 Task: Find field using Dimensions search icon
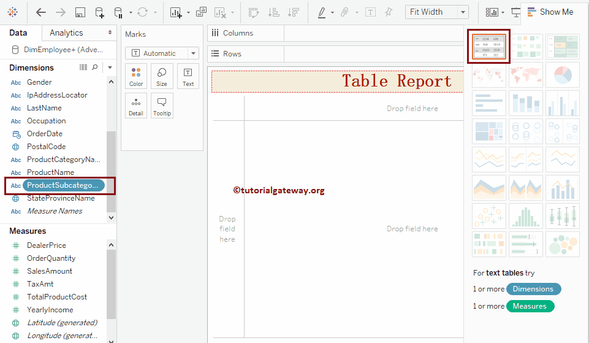coord(95,67)
